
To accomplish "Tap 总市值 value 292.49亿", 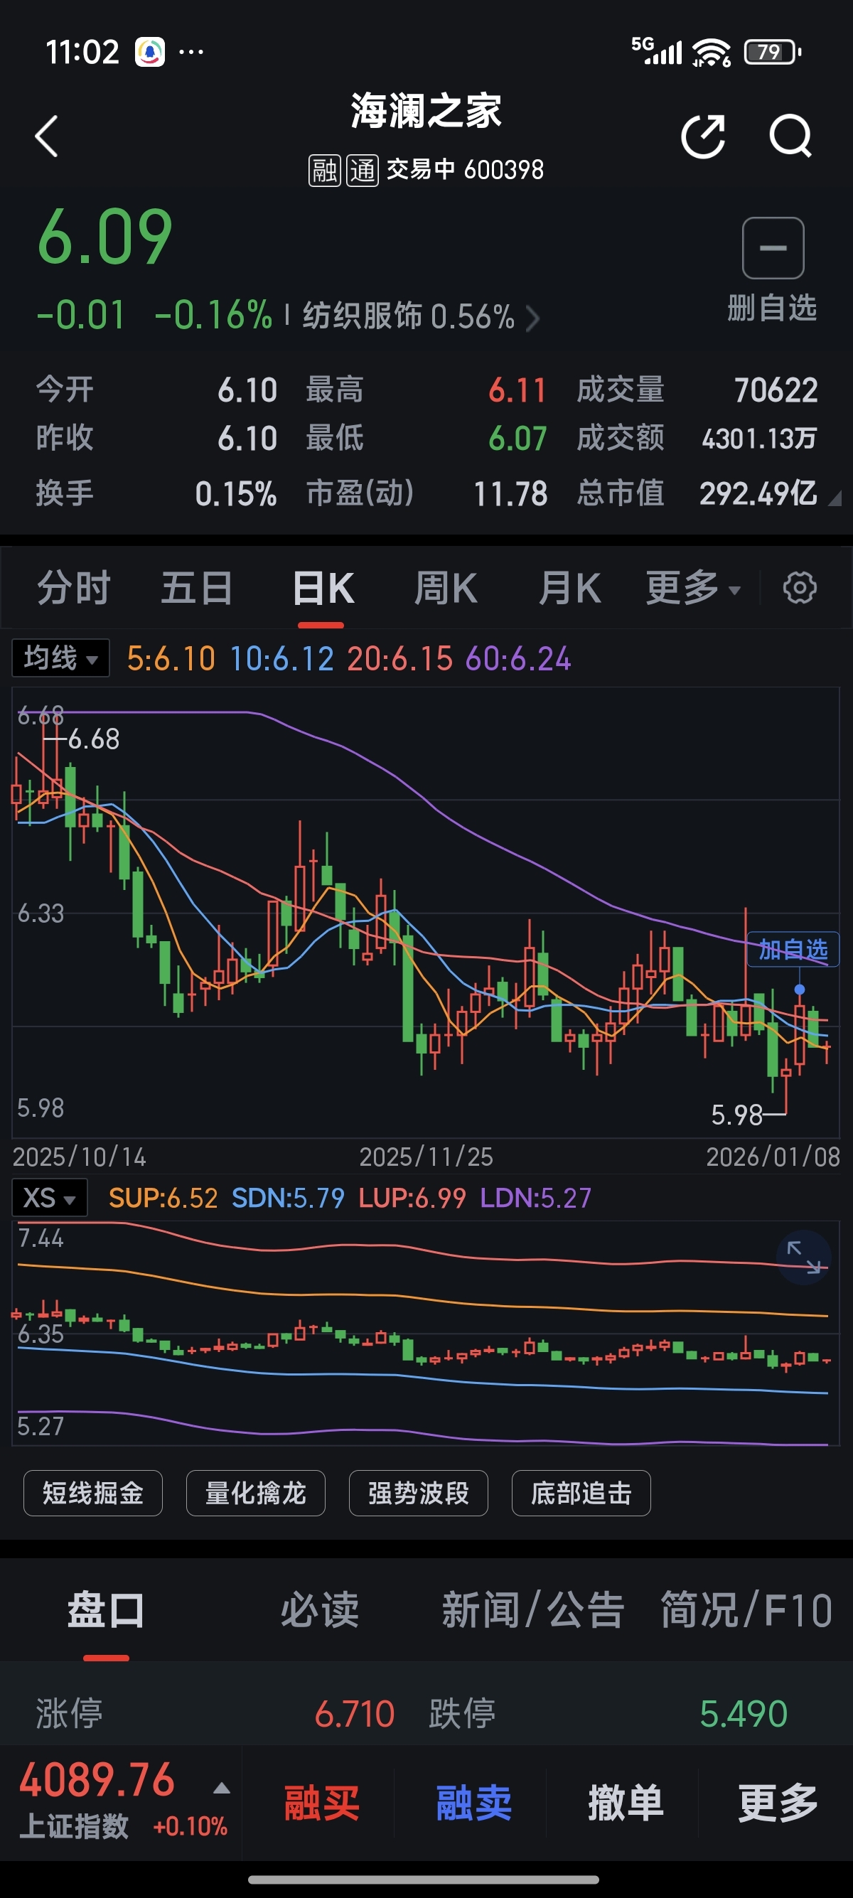I will tap(758, 493).
